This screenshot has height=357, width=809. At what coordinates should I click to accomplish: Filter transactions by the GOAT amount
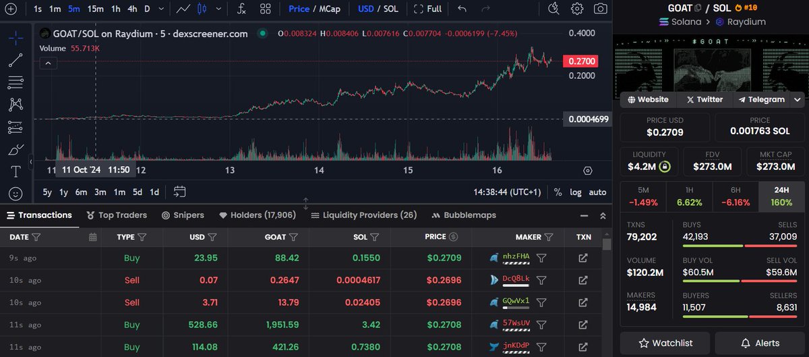[x=293, y=237]
